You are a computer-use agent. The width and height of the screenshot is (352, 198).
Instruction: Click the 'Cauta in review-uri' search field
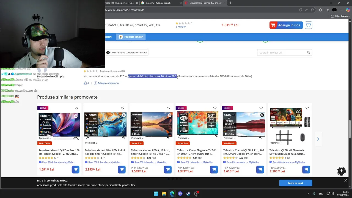click(x=285, y=53)
